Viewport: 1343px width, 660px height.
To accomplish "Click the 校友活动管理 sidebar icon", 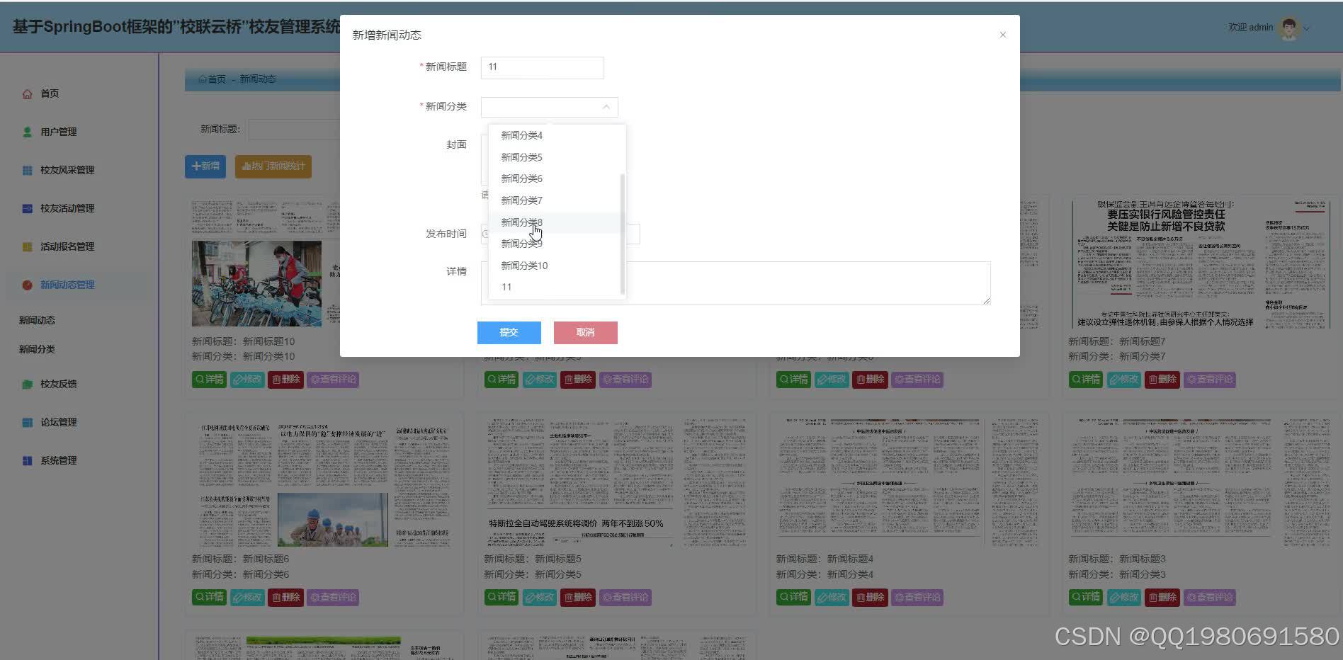I will [27, 208].
